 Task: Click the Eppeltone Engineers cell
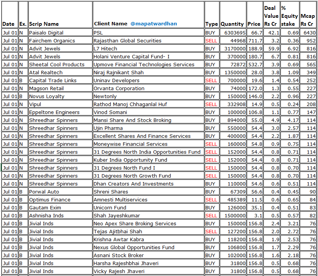click(x=60, y=112)
